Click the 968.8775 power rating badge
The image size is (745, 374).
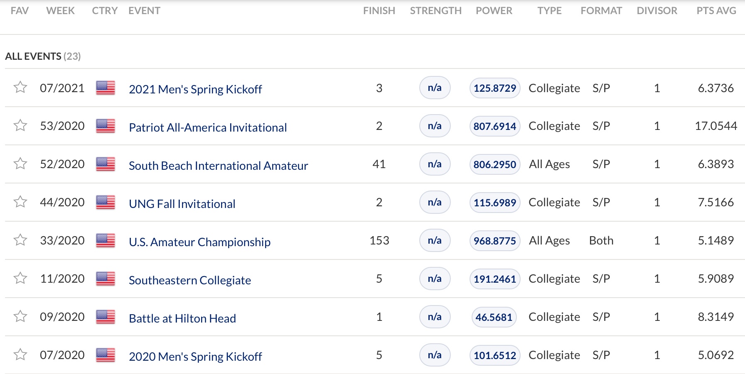(x=494, y=241)
